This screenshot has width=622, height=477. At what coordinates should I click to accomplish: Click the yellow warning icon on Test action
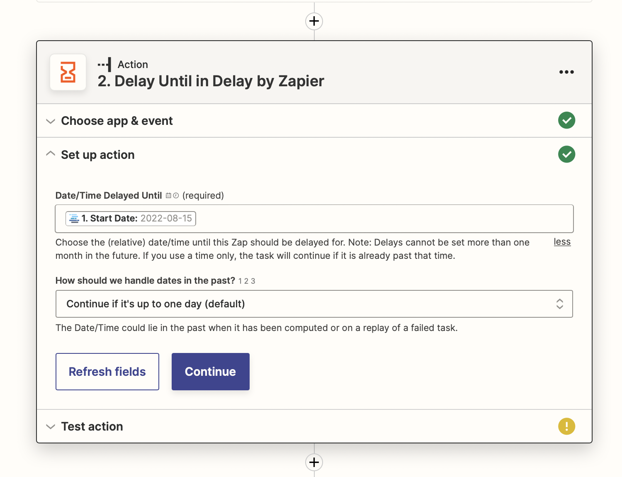pos(566,426)
